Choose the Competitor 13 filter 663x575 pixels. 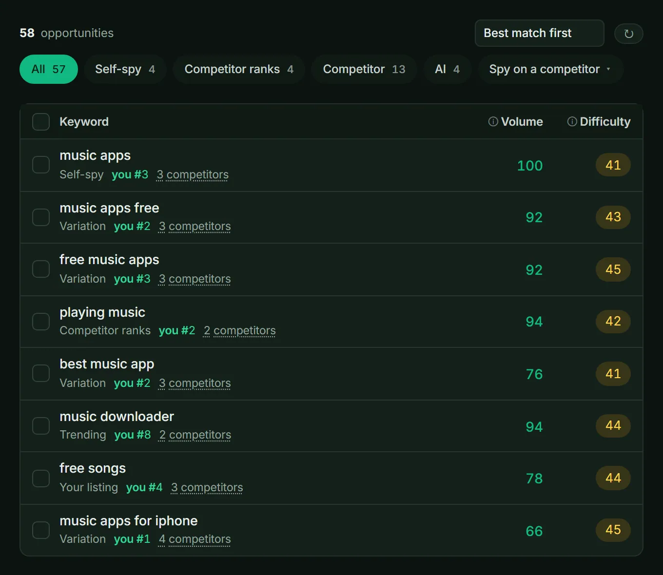(364, 69)
